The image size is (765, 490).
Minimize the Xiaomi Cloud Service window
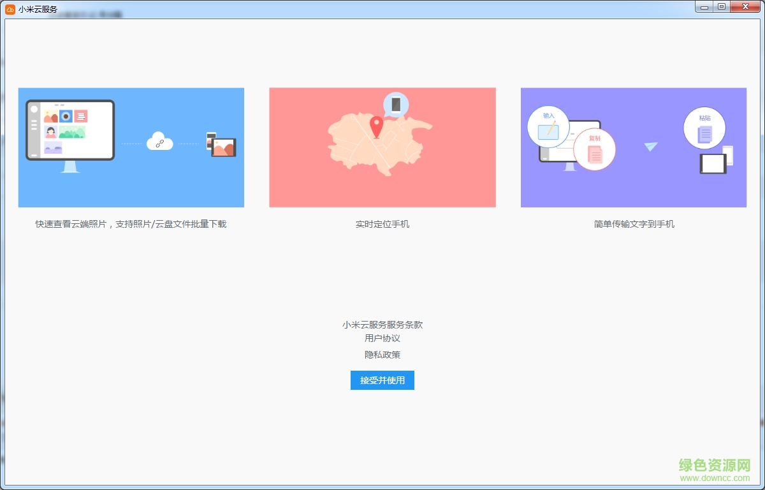pos(704,7)
